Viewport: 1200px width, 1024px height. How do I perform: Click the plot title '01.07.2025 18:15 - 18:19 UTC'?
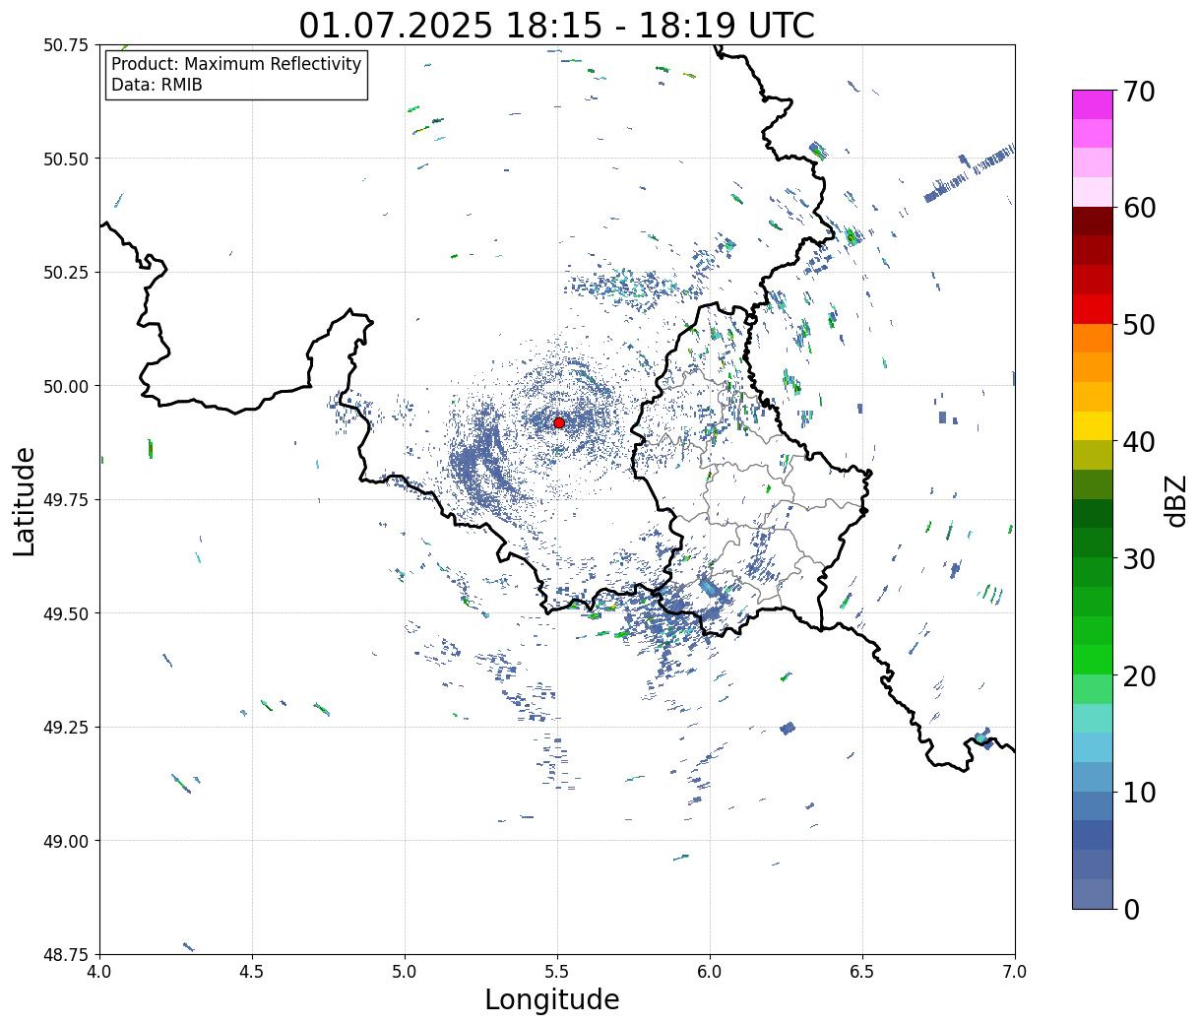click(x=557, y=26)
